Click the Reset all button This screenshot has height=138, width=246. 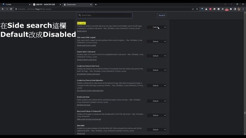click(x=162, y=15)
